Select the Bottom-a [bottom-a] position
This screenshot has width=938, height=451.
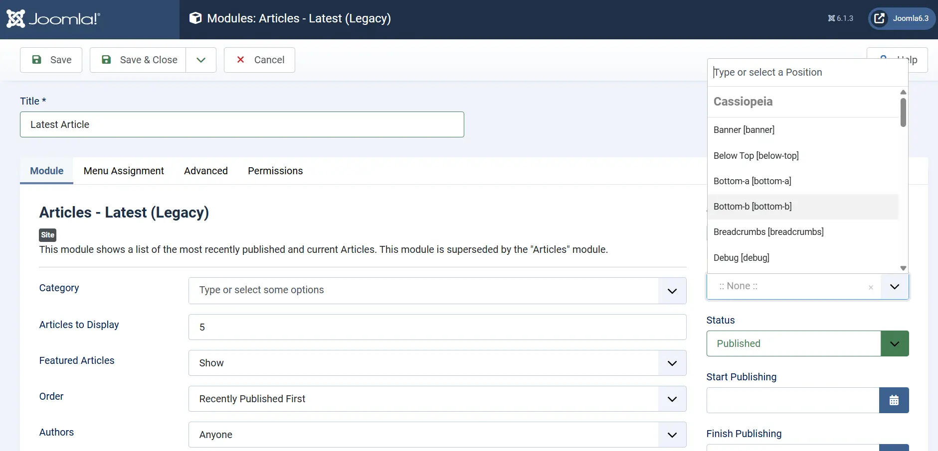803,181
